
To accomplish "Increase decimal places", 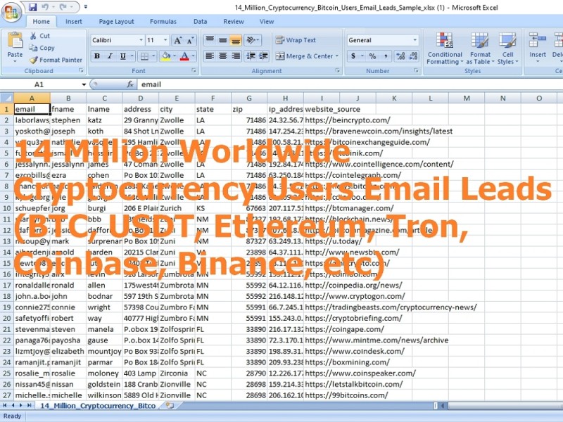I will [400, 56].
